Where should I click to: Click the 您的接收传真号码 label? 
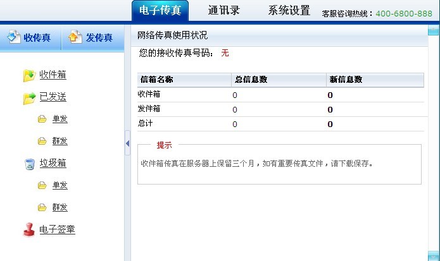pos(176,53)
